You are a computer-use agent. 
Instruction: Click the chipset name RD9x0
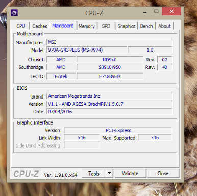point(110,60)
